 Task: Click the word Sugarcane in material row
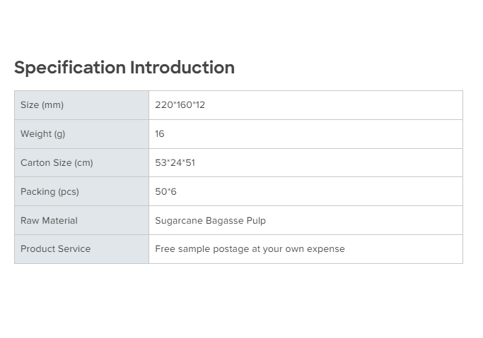coord(178,221)
